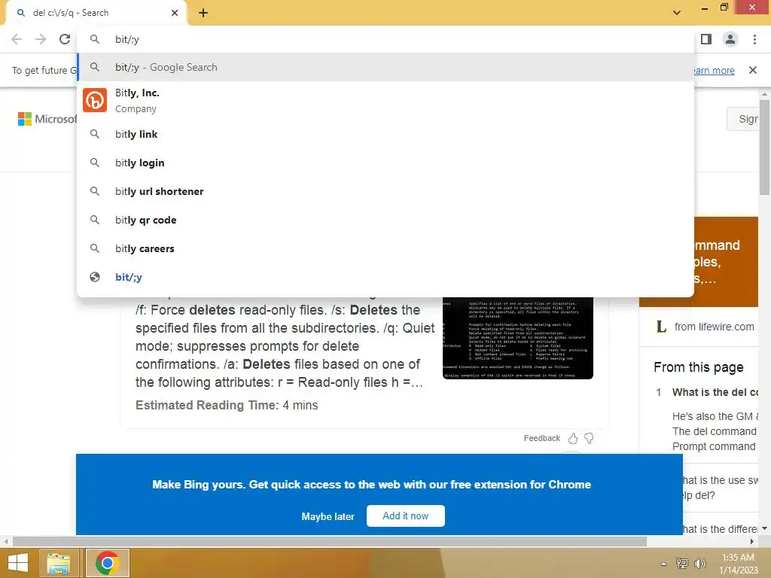Viewport: 771px width, 578px height.
Task: Select the 'bitly login' suggestion
Action: point(385,163)
